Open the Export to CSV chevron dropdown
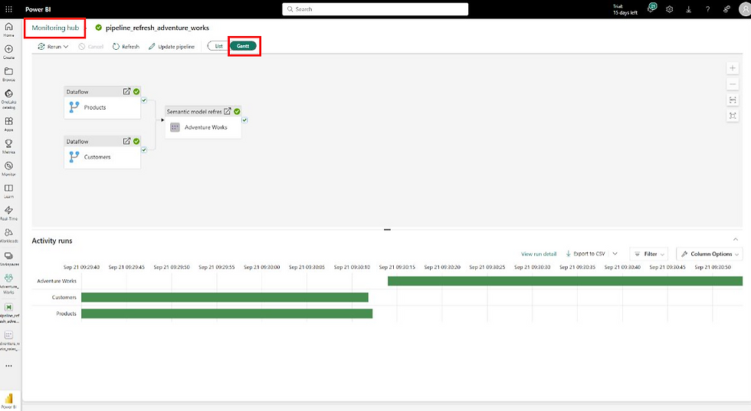 (615, 253)
